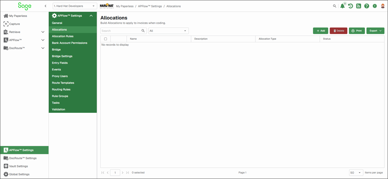Open the Export dropdown button
Viewport: 388px width, 179px height.
(376, 31)
